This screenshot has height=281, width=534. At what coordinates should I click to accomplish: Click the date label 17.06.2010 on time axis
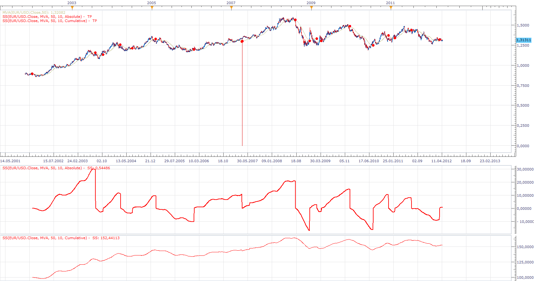point(369,161)
